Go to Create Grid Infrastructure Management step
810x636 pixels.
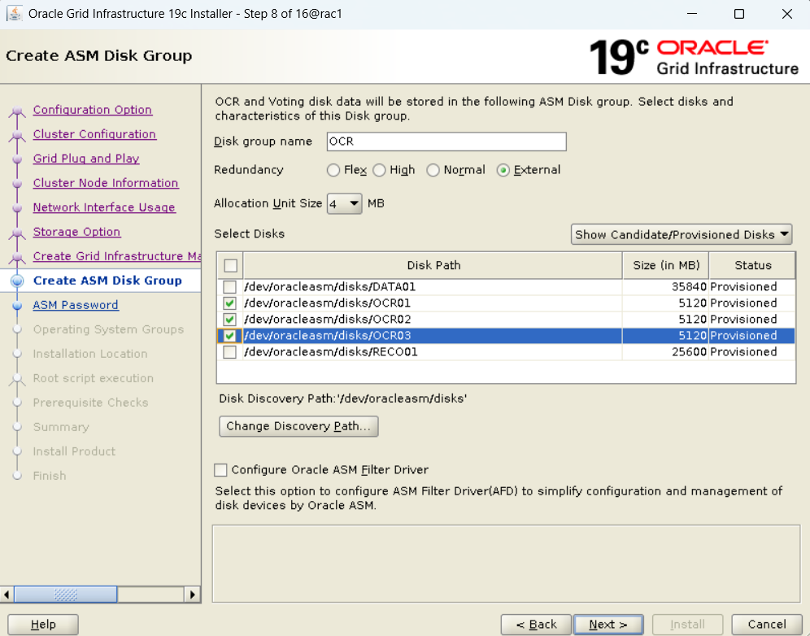tap(117, 256)
